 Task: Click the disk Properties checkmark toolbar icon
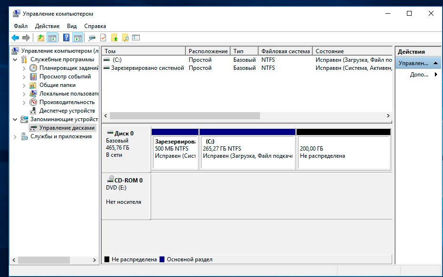pos(103,38)
